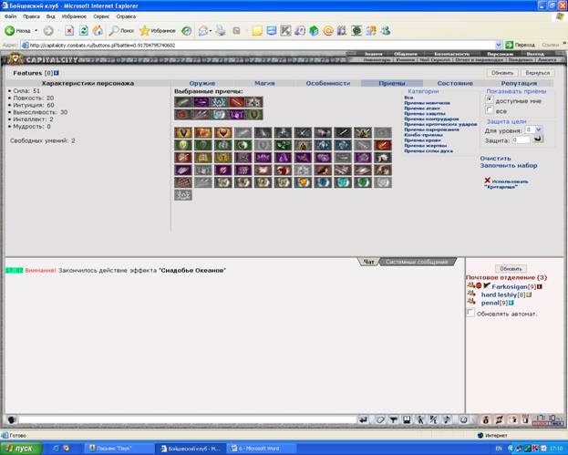Image resolution: width=568 pixels, height=455 pixels.
Task: Open the Избранное menu
Action: coord(74,16)
